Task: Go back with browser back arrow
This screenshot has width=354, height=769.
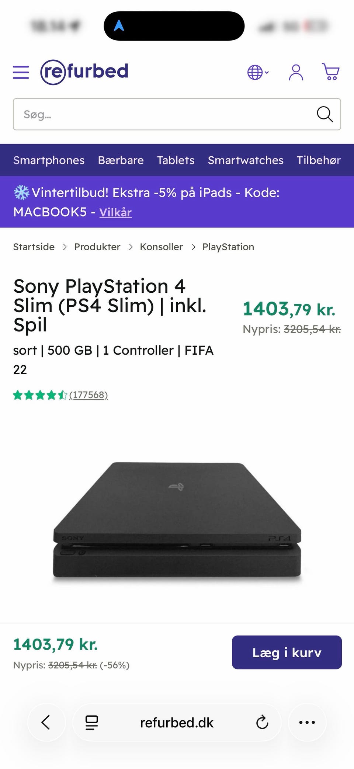Action: (46, 723)
